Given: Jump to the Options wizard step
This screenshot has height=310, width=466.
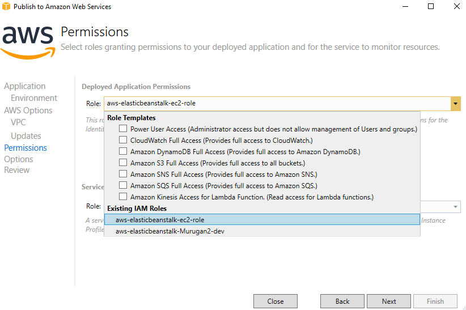Looking at the screenshot, I should click(19, 159).
